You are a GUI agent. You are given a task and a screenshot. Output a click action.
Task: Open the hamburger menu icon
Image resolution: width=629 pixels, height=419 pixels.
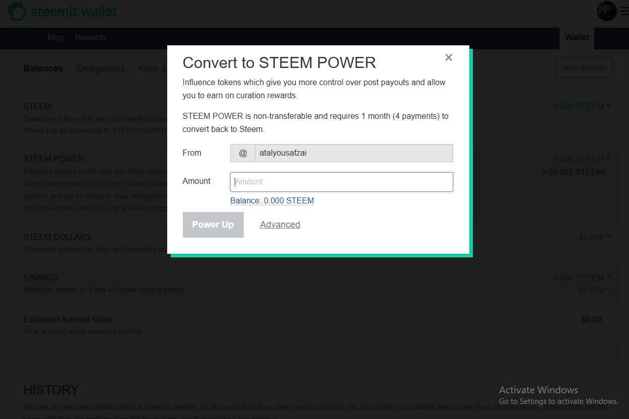[624, 11]
